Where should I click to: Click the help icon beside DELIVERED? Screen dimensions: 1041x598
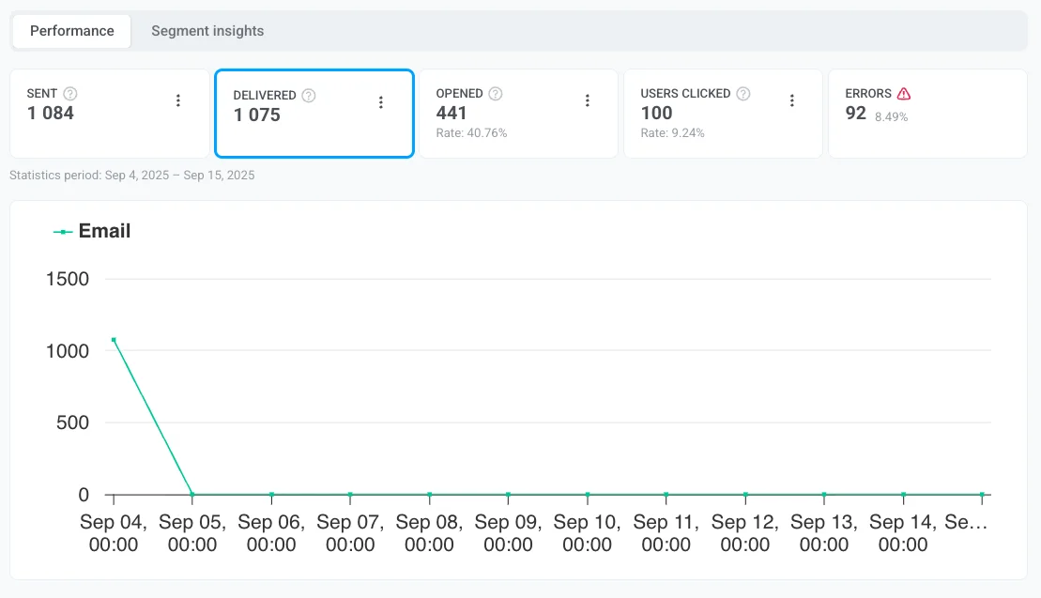point(308,95)
